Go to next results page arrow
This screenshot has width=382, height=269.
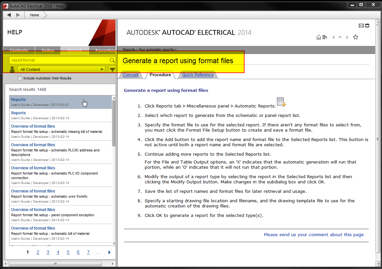click(x=110, y=252)
